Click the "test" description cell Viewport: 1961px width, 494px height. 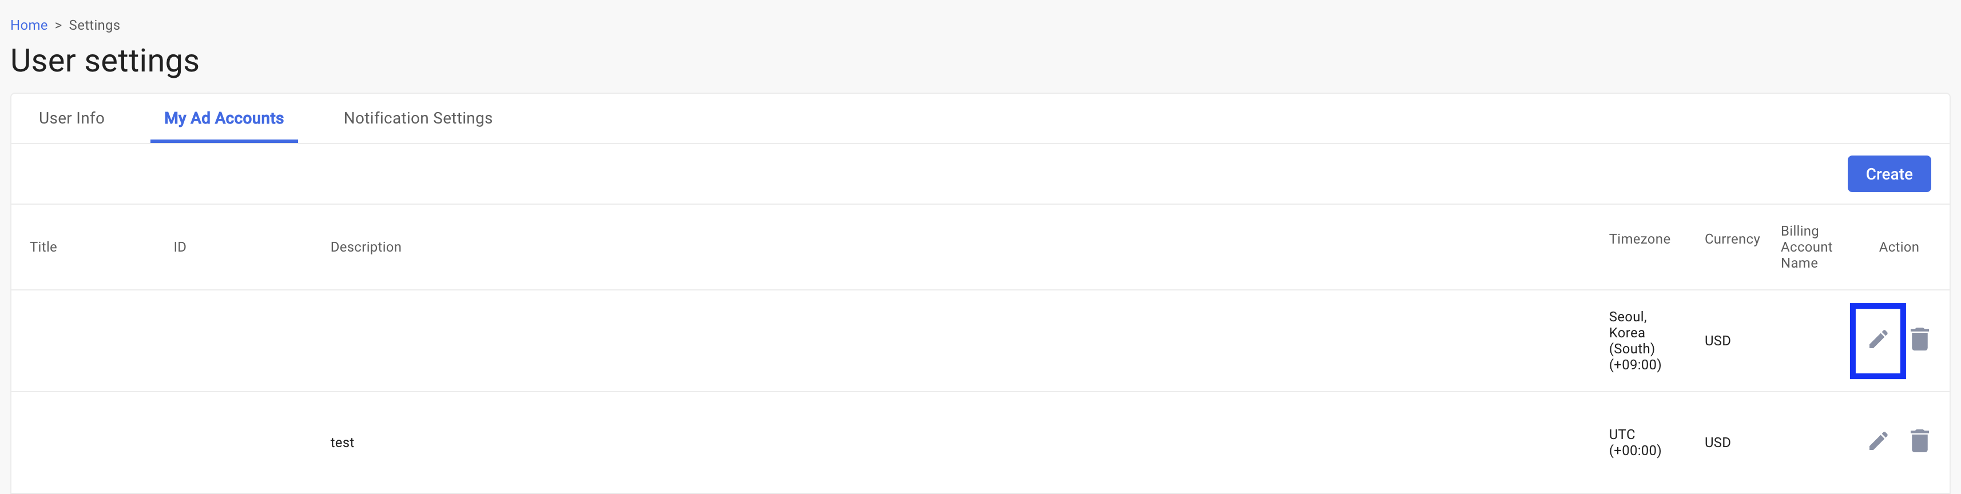pyautogui.click(x=342, y=442)
